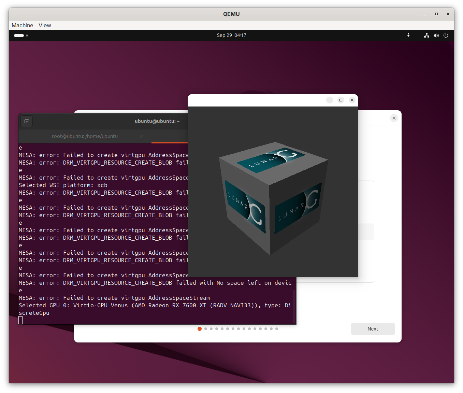Close the installer window behind the cube

[x=394, y=118]
